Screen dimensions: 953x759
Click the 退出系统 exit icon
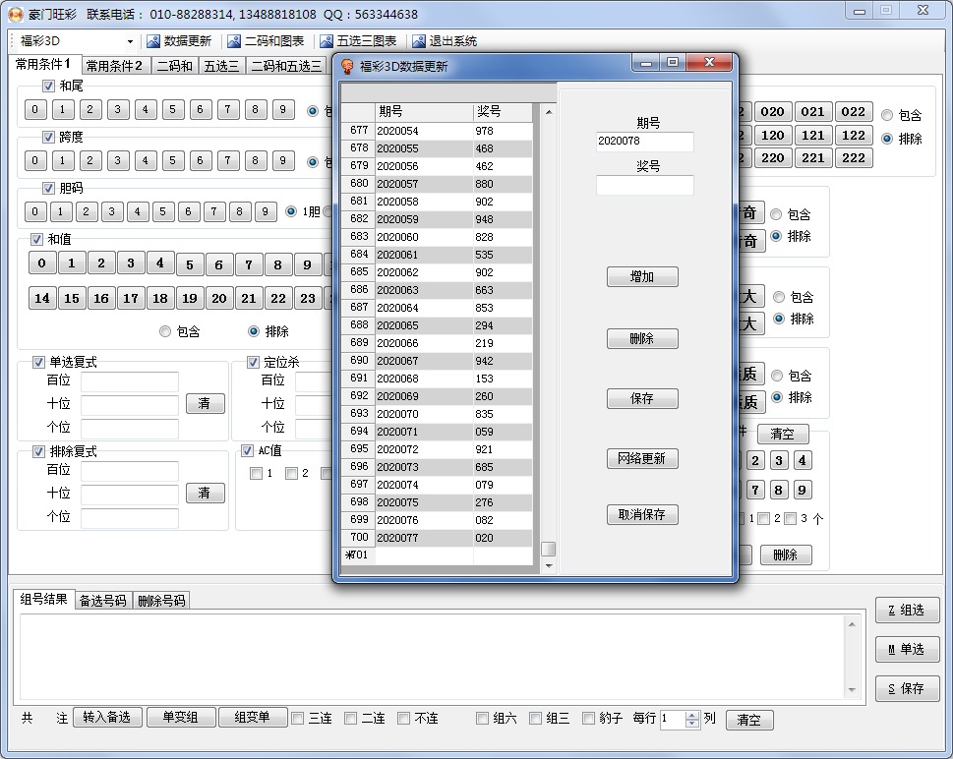pos(419,41)
